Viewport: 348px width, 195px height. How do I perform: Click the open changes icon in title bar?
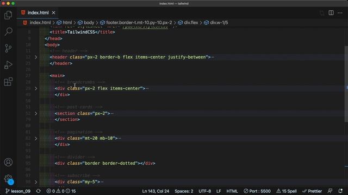tap(322, 13)
